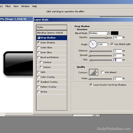133x133 pixels.
Task: Click the Angle value field
Action: click(102, 44)
